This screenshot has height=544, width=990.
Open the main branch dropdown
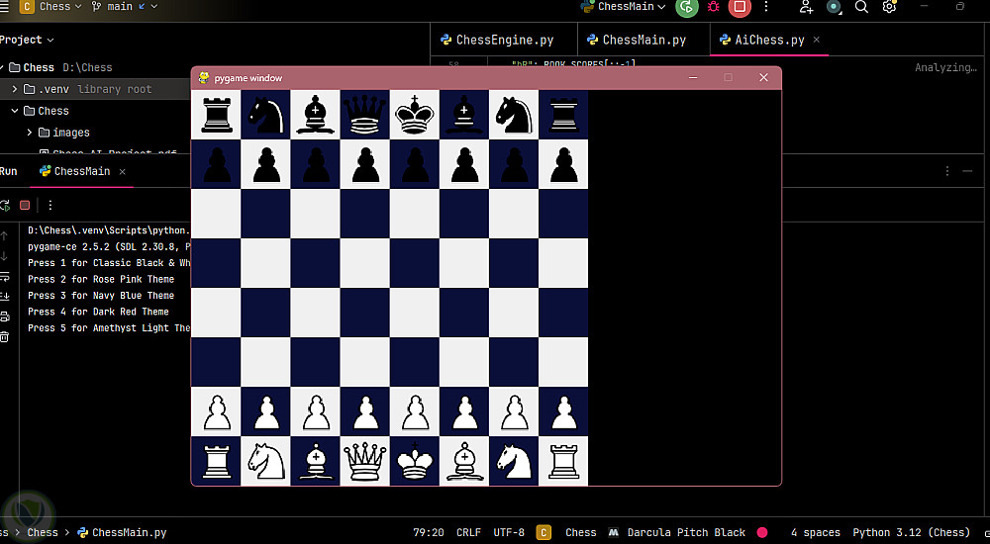pyautogui.click(x=125, y=6)
